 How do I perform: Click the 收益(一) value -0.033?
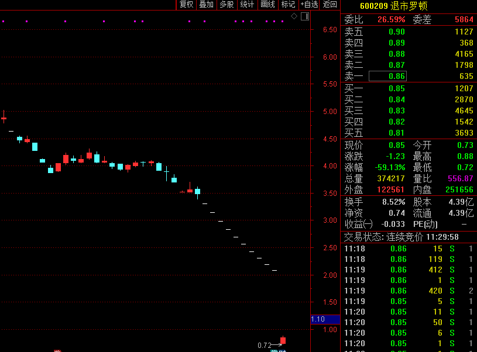[x=393, y=225]
